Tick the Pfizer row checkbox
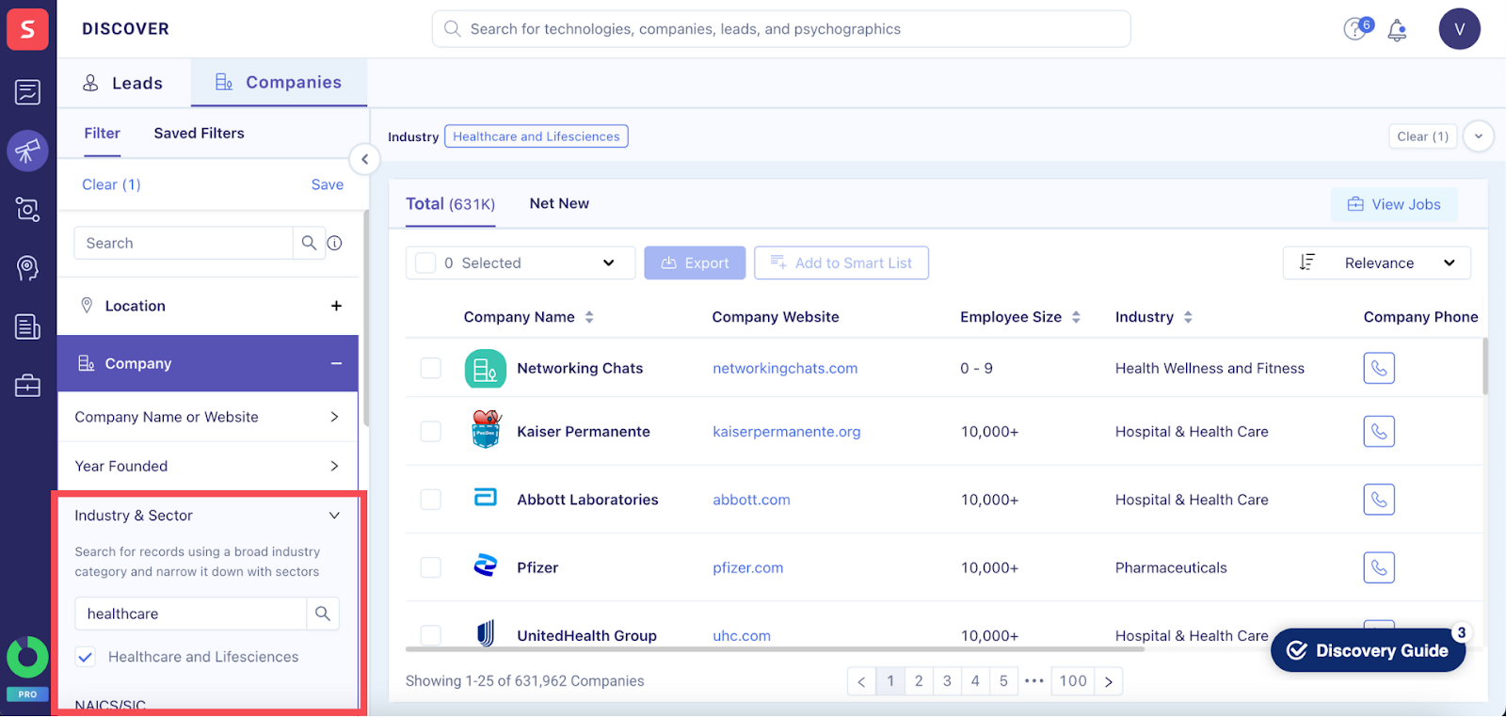Image resolution: width=1506 pixels, height=717 pixels. coord(431,567)
